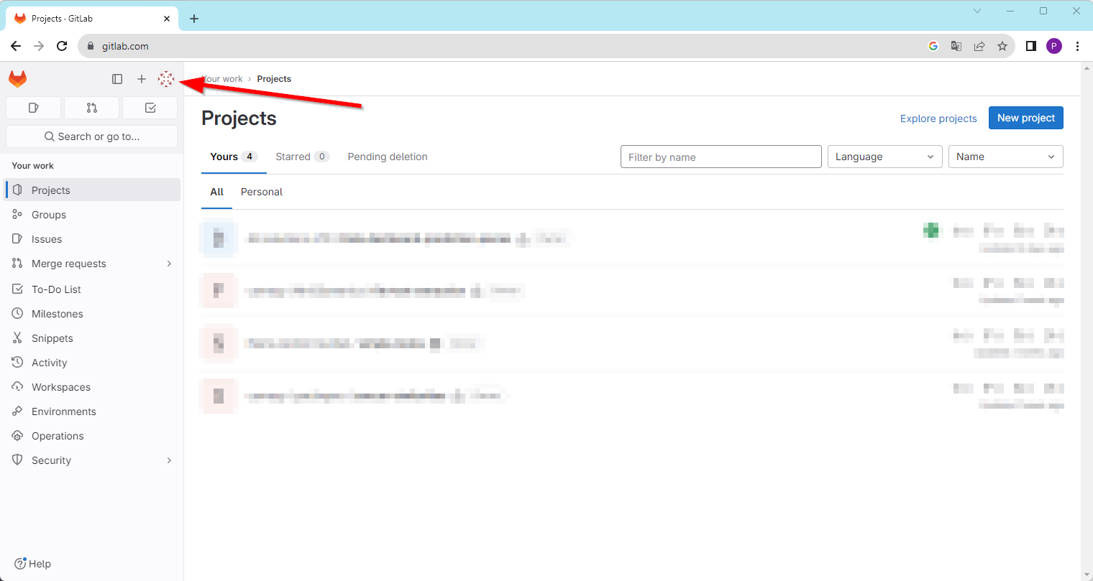
Task: Switch to the Pending deletion tab
Action: click(x=388, y=157)
